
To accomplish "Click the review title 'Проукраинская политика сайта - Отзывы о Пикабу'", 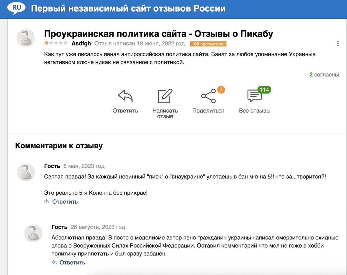I will (x=158, y=34).
